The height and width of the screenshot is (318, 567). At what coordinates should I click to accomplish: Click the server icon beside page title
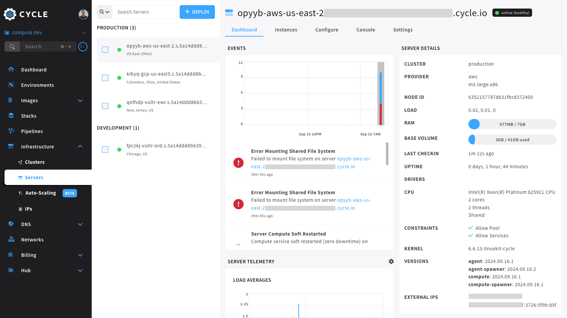pos(229,13)
